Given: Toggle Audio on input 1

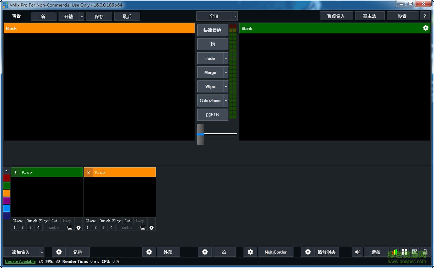Looking at the screenshot, I should point(54,227).
